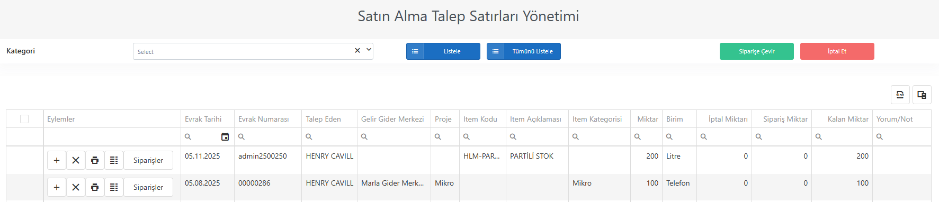
Task: Open the calendar picker in the Evrak Tarihi filter
Action: 225,137
